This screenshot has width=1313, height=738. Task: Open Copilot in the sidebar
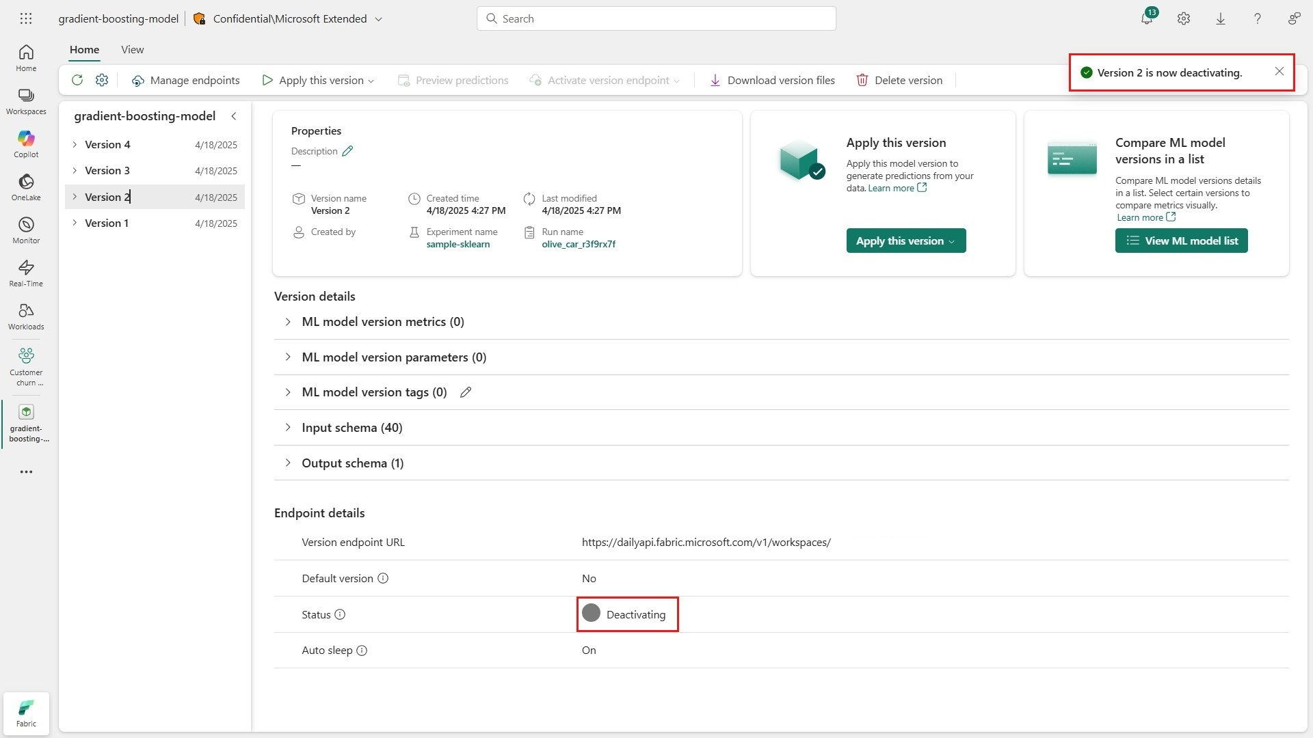coord(26,143)
